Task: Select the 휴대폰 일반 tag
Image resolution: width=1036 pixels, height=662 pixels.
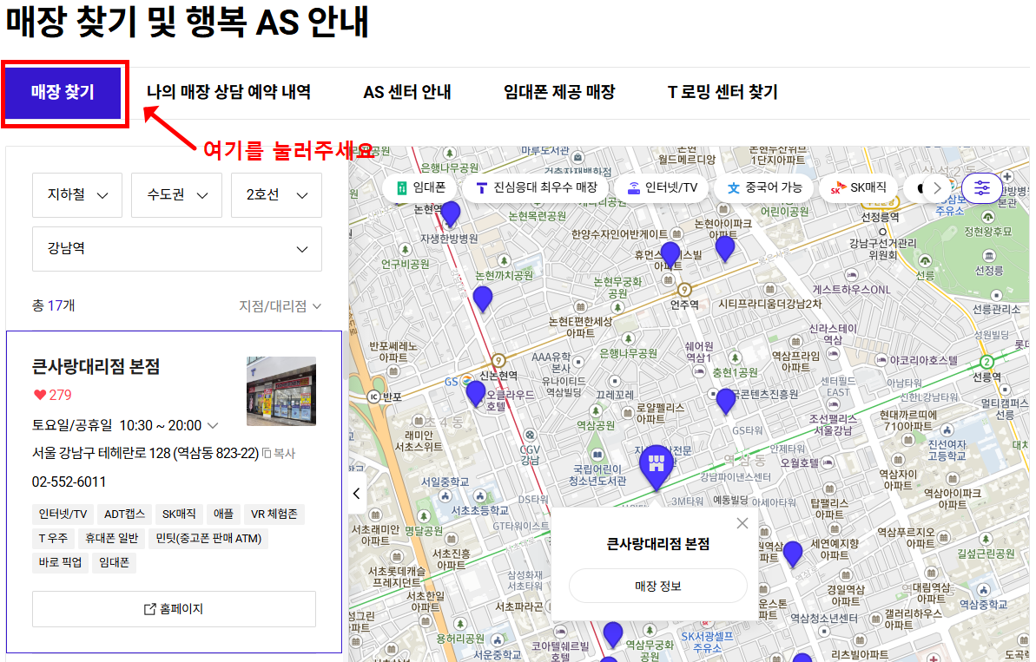Action: click(112, 539)
